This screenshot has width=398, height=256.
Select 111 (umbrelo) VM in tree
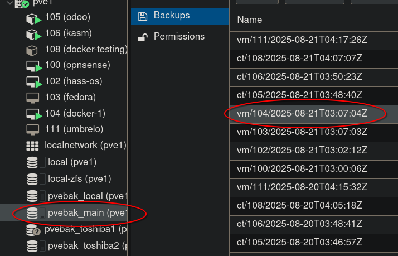click(74, 129)
